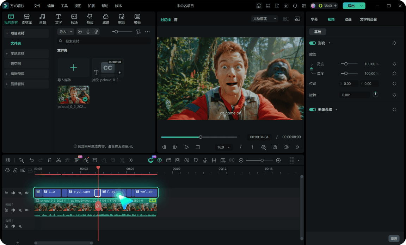The height and width of the screenshot is (245, 406).
Task: Click the filter funnel icon in media panel
Action: [139, 32]
